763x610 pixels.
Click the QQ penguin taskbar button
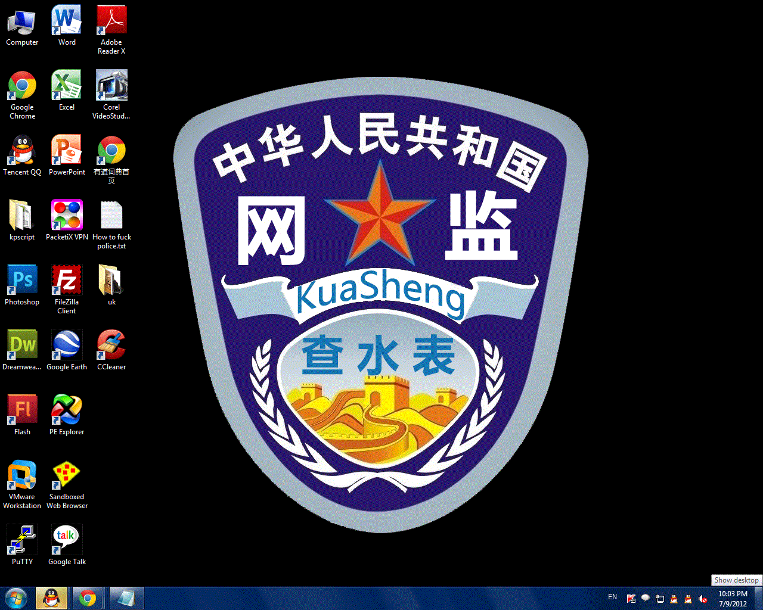tap(52, 598)
